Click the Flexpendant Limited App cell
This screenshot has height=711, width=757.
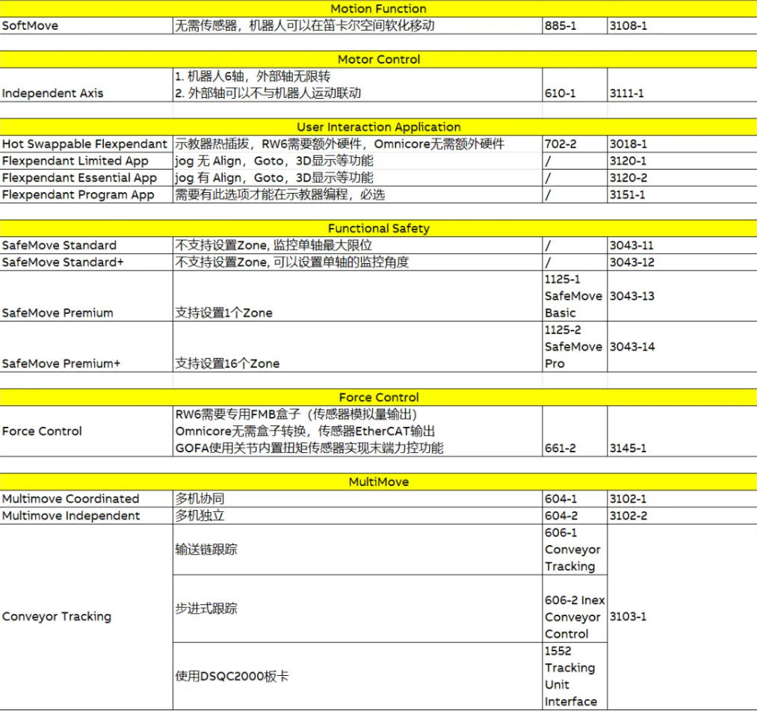tap(86, 161)
